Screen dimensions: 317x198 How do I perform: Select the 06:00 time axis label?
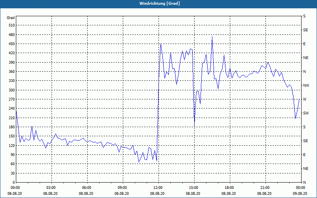point(86,188)
